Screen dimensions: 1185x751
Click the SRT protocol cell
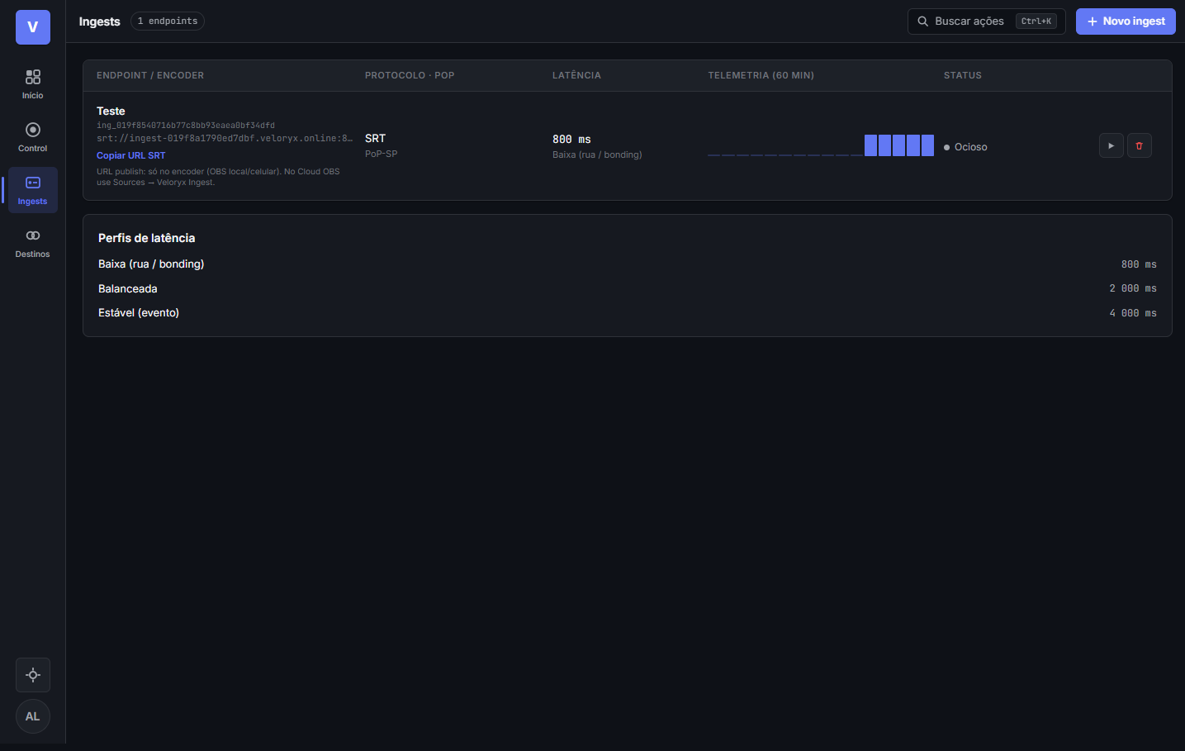tap(375, 139)
